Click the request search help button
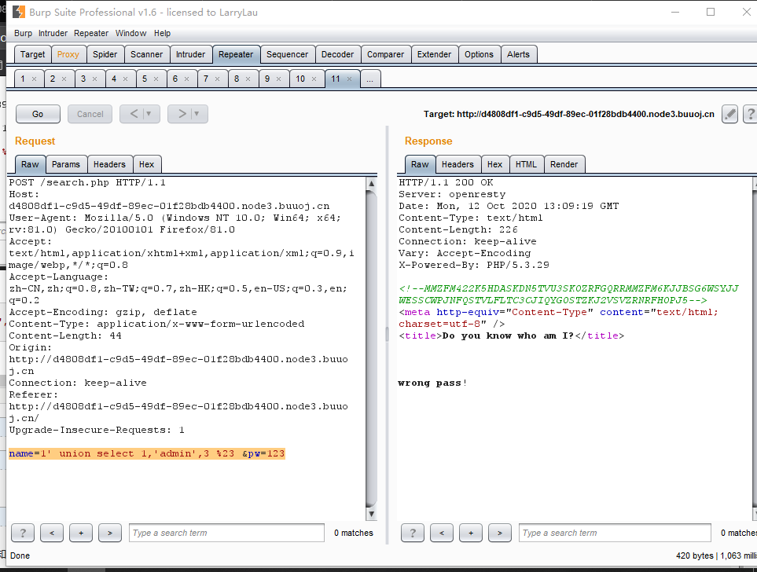 (x=23, y=533)
